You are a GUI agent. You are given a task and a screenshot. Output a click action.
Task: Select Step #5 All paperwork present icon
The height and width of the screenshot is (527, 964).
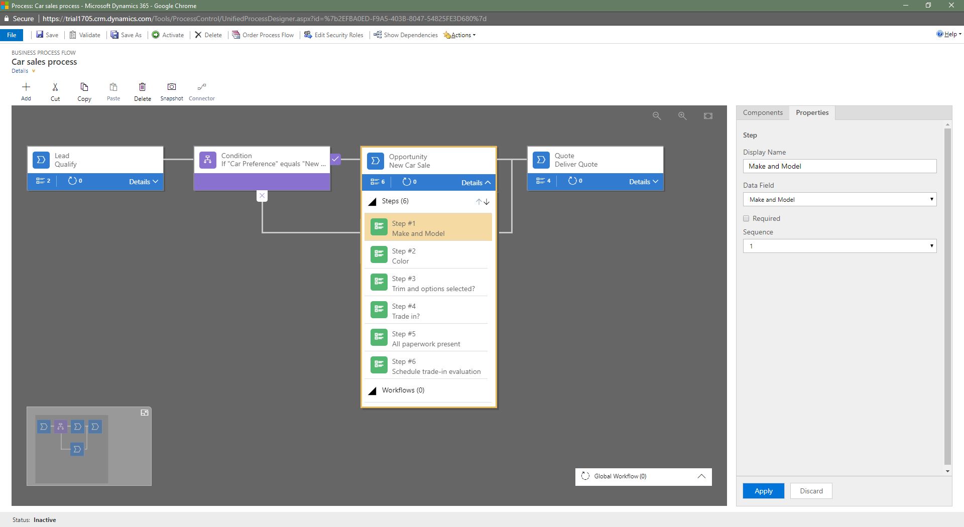379,337
